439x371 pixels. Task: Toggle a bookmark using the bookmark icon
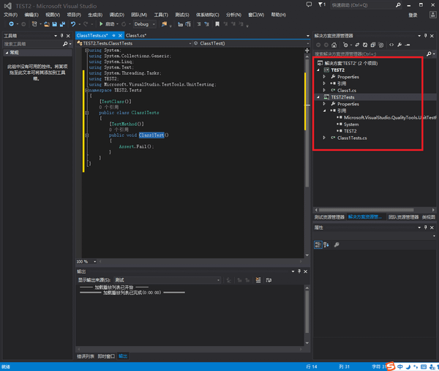click(x=217, y=24)
